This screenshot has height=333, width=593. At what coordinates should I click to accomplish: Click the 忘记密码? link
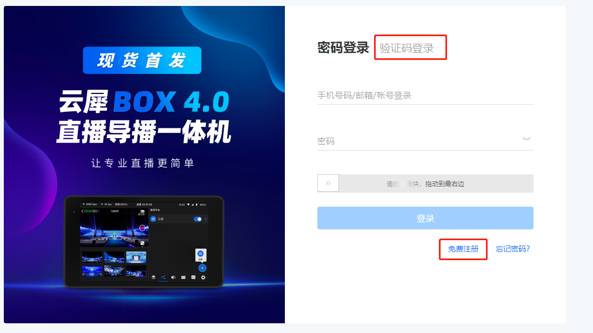click(x=513, y=249)
